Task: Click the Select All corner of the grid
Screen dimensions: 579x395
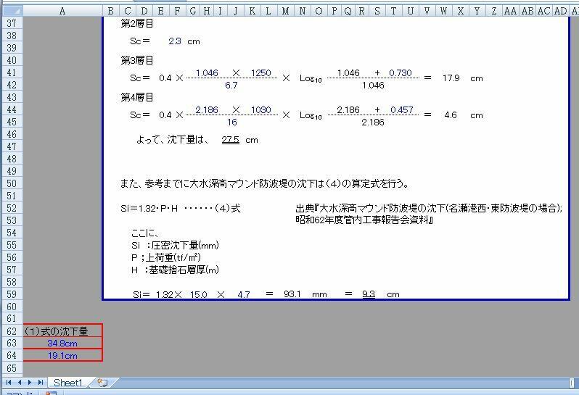Action: click(x=12, y=11)
